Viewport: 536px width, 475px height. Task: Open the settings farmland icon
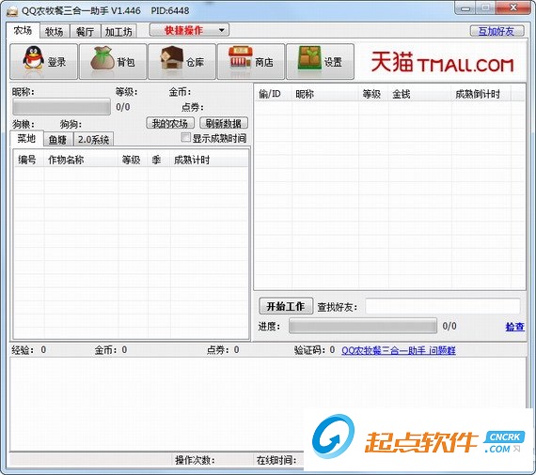(309, 58)
